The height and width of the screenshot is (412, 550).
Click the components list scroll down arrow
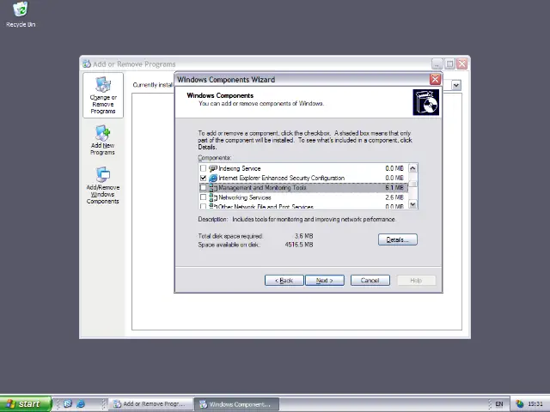[412, 204]
